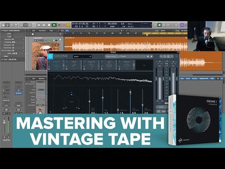The image size is (225, 169).
Task: Click the Ozone 8 insert slot in the mixer channel strip
Action: (18, 93)
